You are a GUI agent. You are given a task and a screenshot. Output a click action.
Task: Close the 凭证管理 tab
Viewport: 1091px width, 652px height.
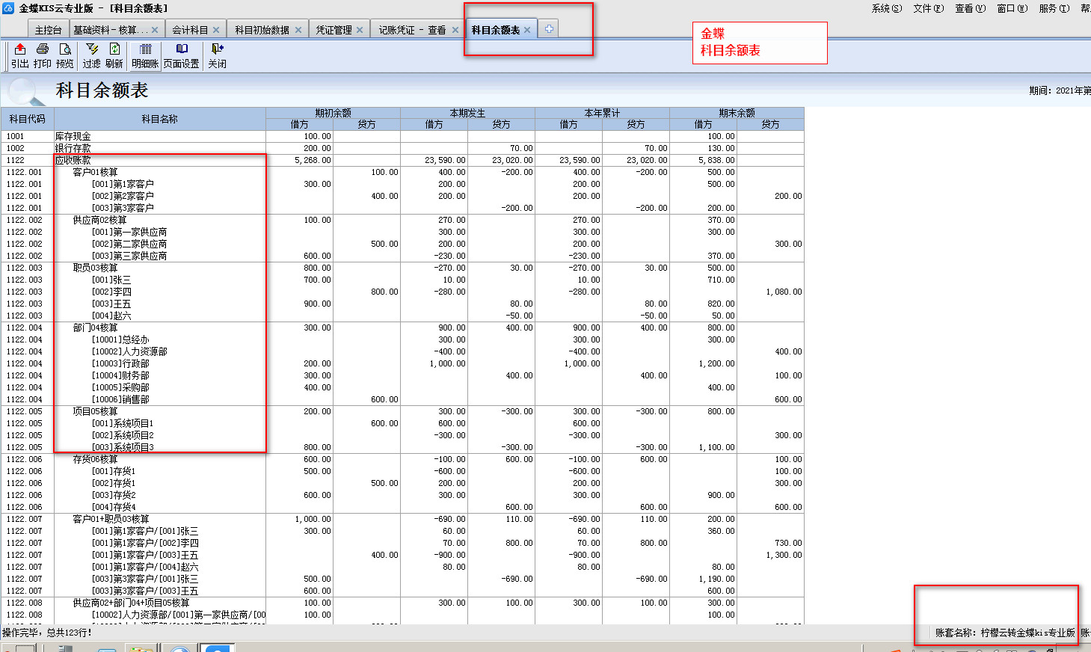[360, 30]
